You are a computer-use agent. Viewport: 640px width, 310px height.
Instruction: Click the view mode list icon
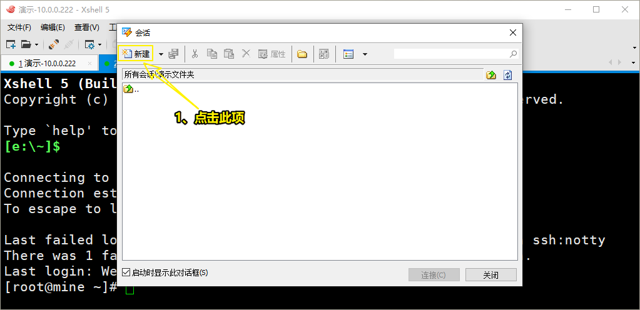pyautogui.click(x=348, y=54)
